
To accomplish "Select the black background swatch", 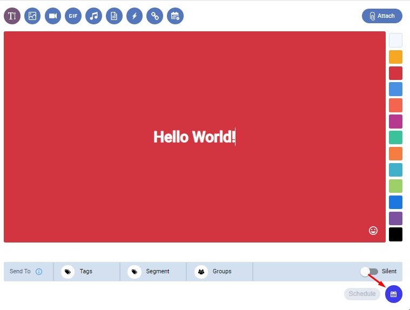I will coord(395,234).
